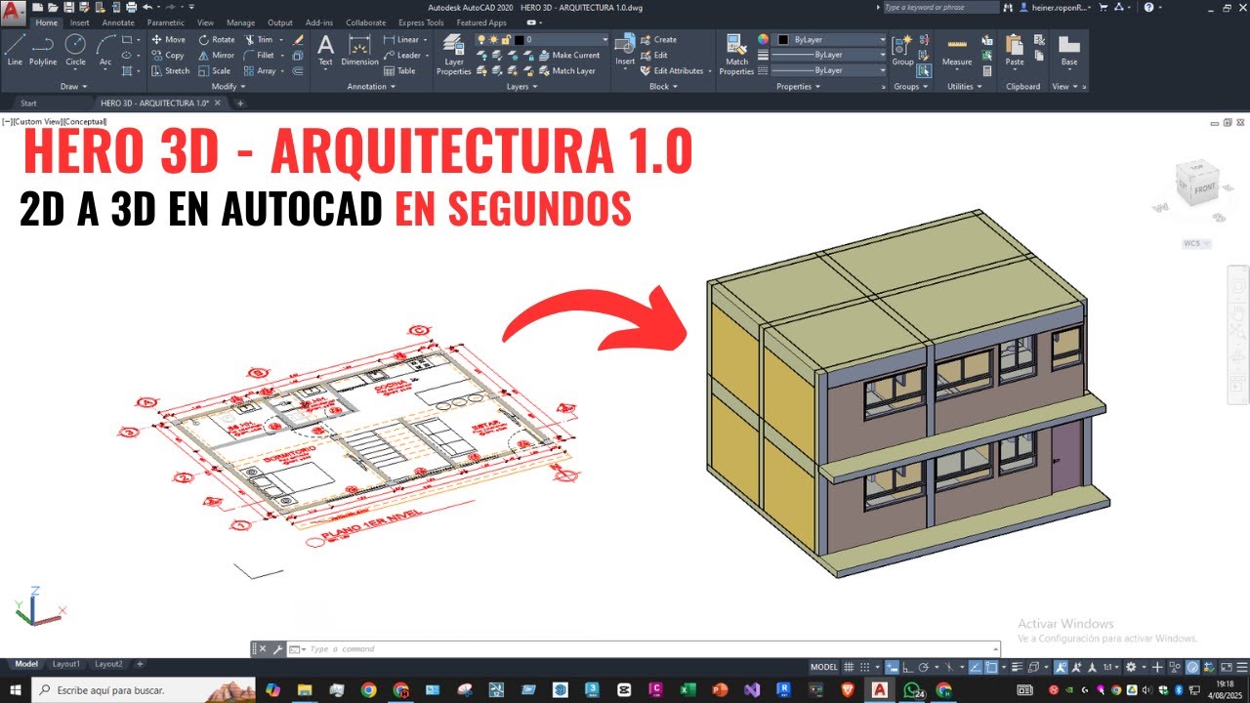Viewport: 1250px width, 703px height.
Task: Expand the Annotation panel
Action: click(x=371, y=86)
